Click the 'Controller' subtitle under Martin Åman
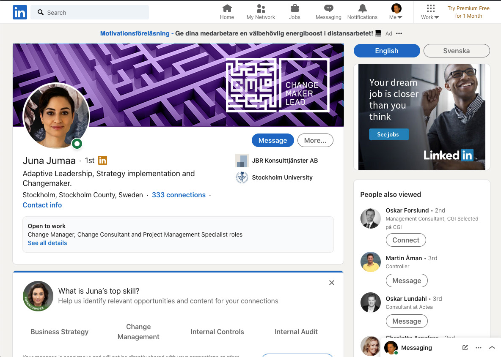The width and height of the screenshot is (501, 357). pyautogui.click(x=397, y=267)
